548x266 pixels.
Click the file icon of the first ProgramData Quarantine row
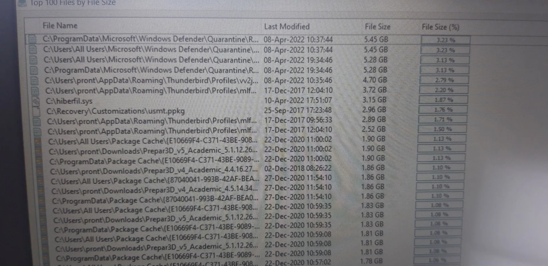click(x=33, y=39)
